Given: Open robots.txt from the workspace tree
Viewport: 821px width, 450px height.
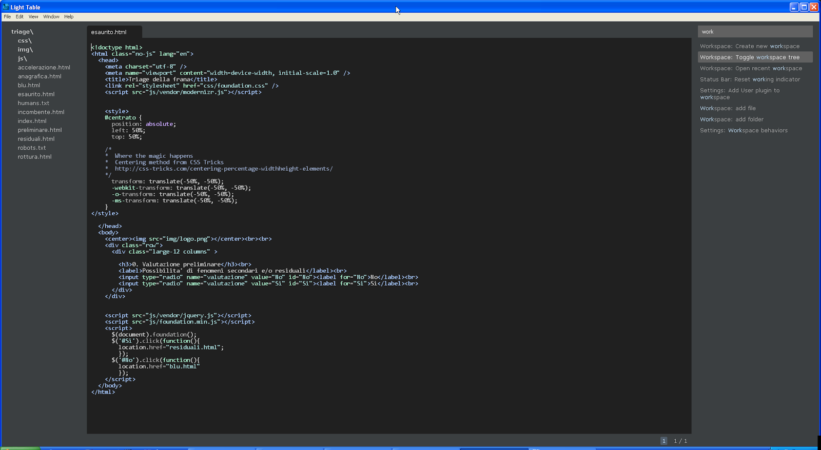Looking at the screenshot, I should (32, 148).
